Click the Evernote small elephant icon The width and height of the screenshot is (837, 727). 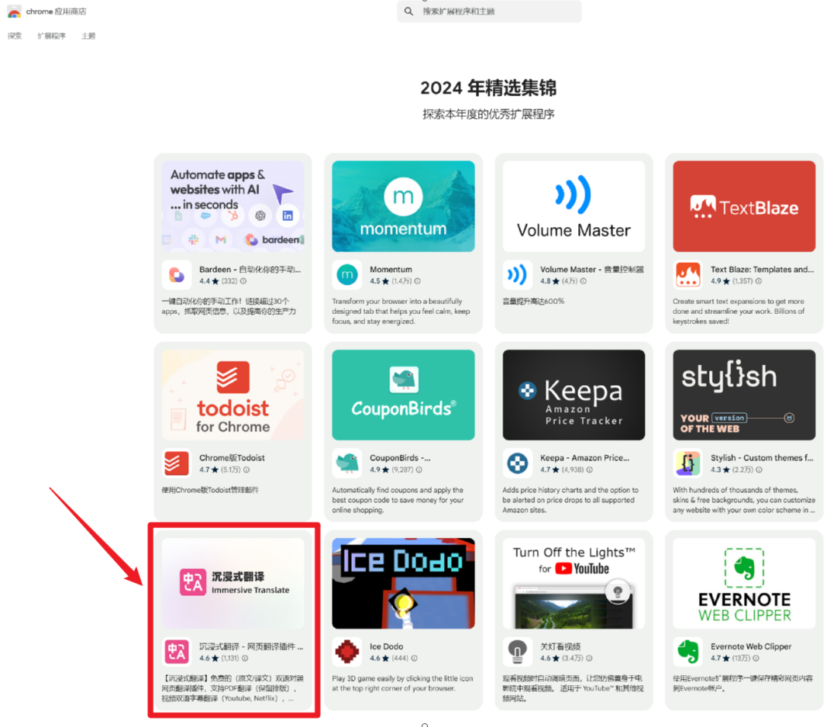pos(687,652)
